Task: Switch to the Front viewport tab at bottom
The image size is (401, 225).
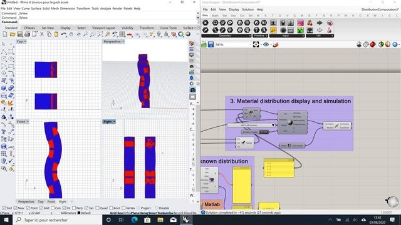Action: coord(51,201)
